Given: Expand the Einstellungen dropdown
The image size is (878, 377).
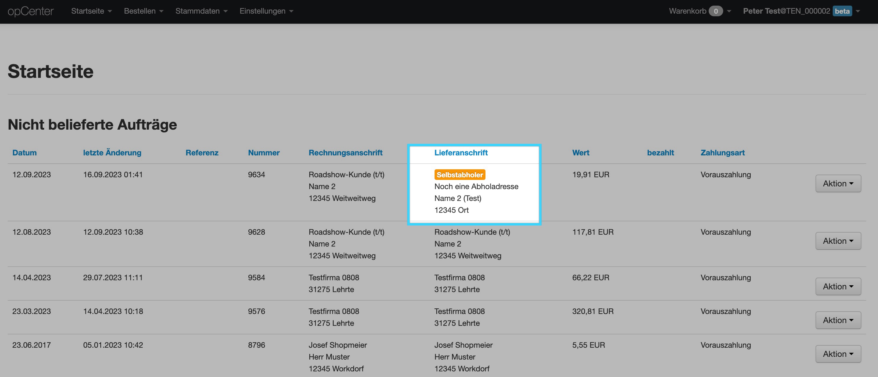Looking at the screenshot, I should point(266,11).
